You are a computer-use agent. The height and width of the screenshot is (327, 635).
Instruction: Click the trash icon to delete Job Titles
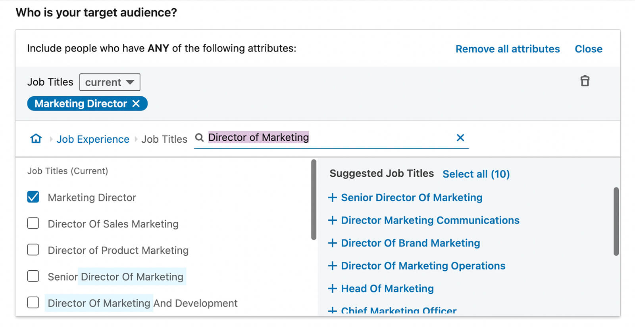585,81
